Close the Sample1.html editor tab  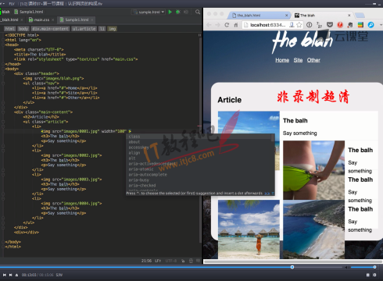point(92,20)
